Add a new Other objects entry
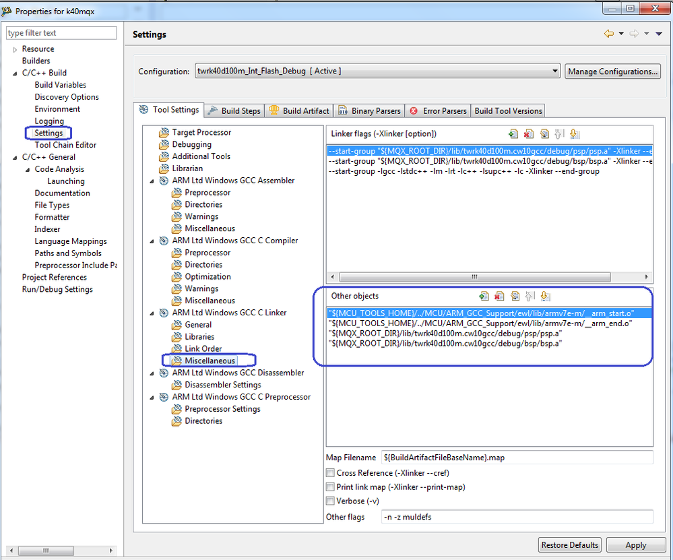The height and width of the screenshot is (560, 673). click(x=484, y=296)
